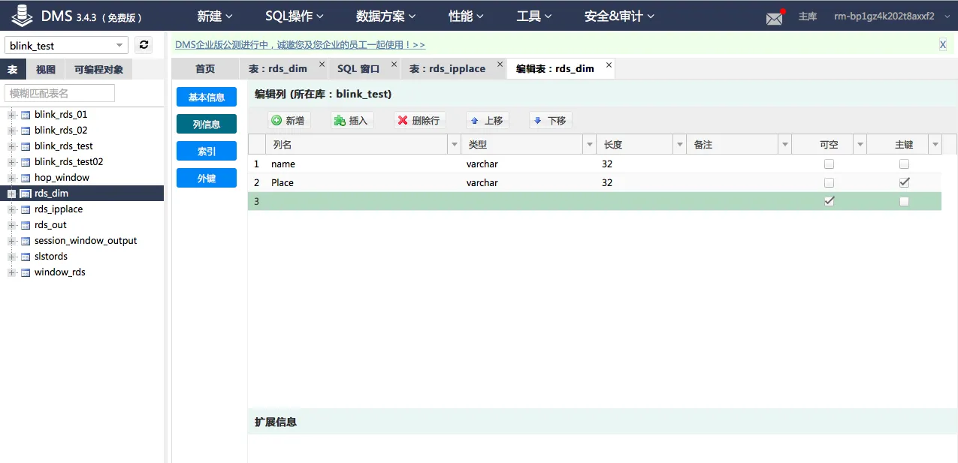The image size is (958, 463).
Task: Switch to the 首页 tab
Action: [205, 68]
